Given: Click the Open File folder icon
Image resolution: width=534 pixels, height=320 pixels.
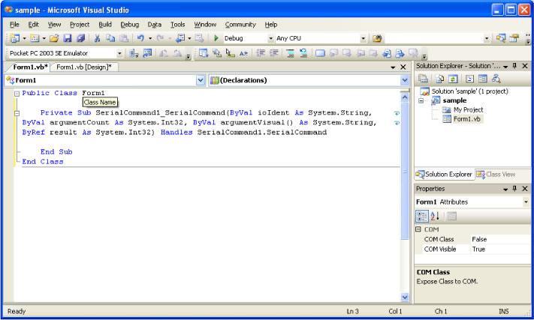Looking at the screenshot, I should pyautogui.click(x=54, y=38).
